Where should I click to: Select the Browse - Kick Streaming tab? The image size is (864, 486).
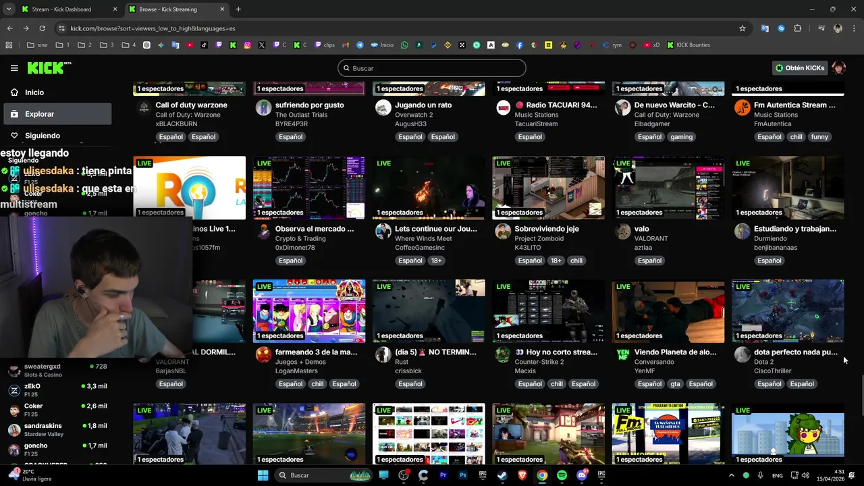click(175, 9)
